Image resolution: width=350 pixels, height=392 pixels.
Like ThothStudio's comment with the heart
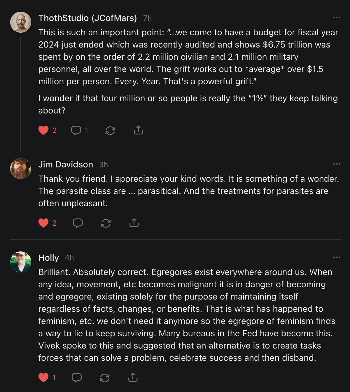point(43,130)
